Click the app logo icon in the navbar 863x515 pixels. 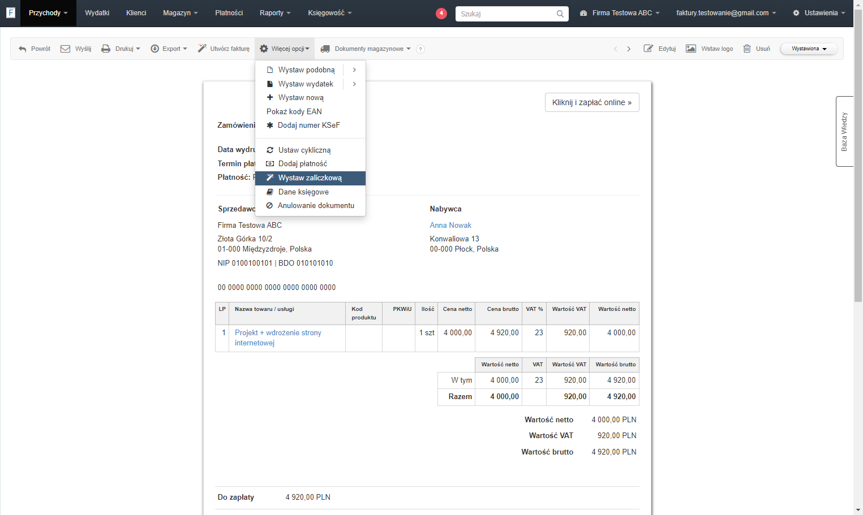10,12
